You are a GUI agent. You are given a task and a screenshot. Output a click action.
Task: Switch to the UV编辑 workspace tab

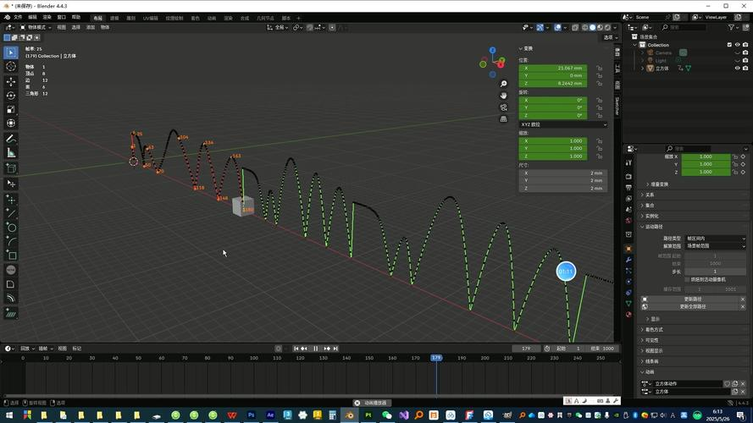pos(150,18)
